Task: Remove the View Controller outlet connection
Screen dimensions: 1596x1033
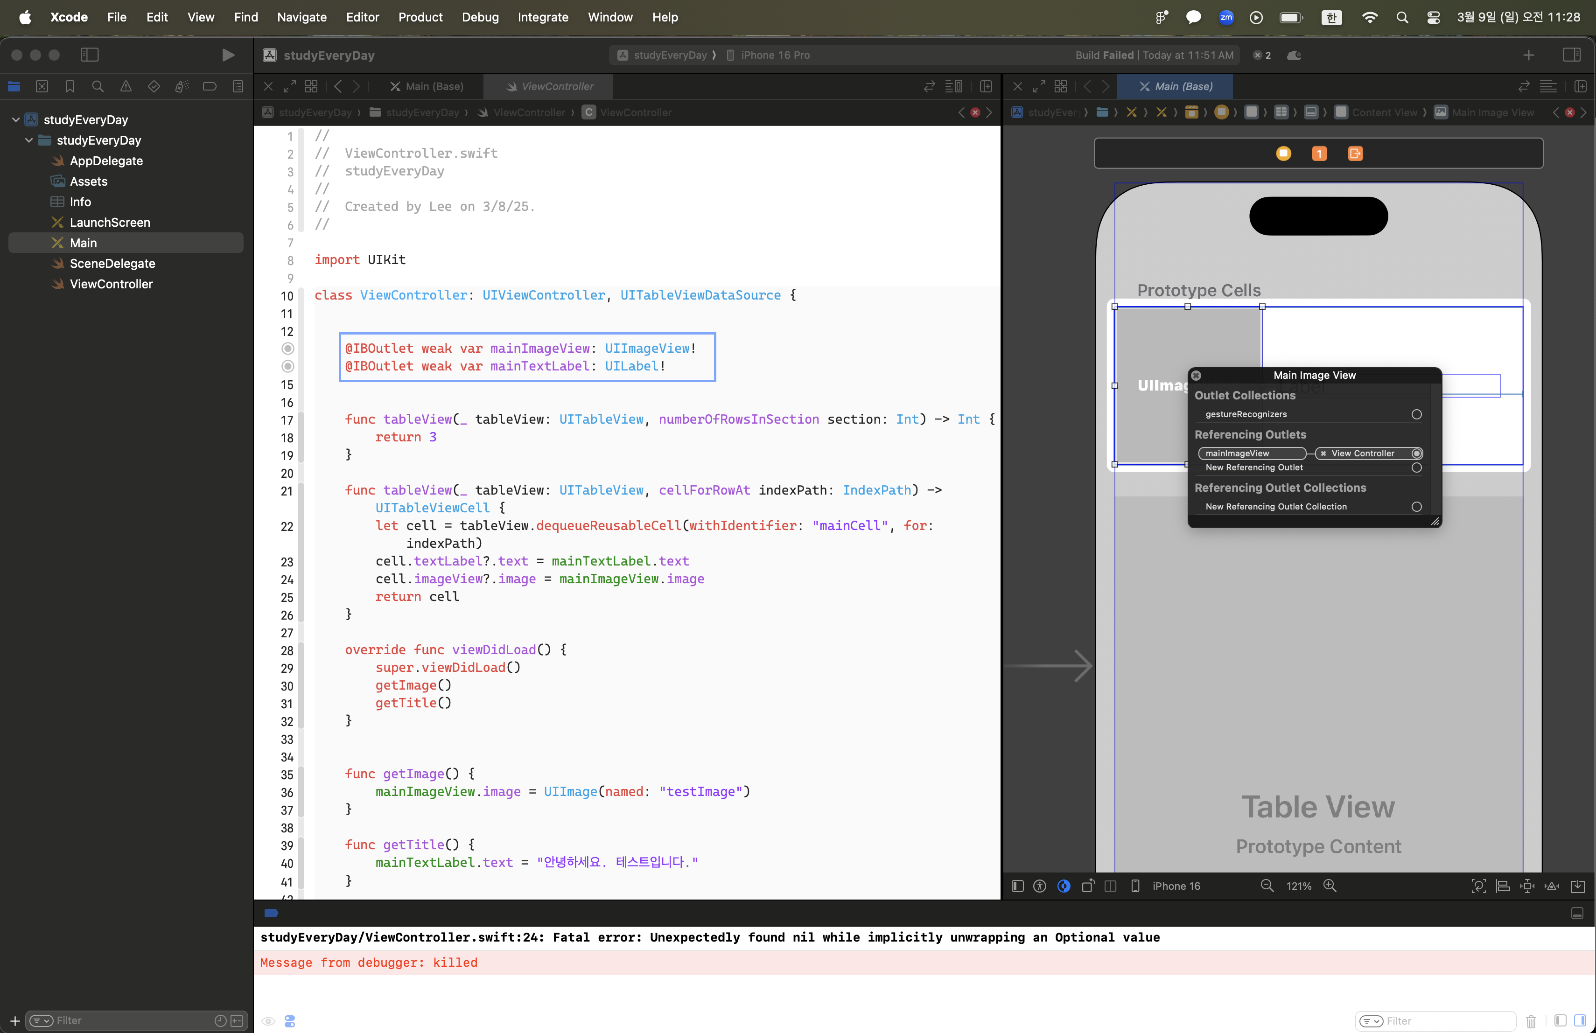Action: (1323, 454)
